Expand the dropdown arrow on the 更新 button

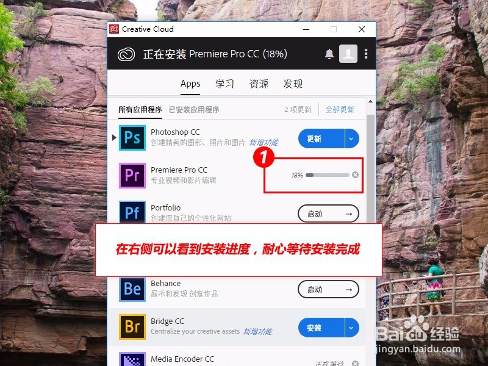[350, 138]
